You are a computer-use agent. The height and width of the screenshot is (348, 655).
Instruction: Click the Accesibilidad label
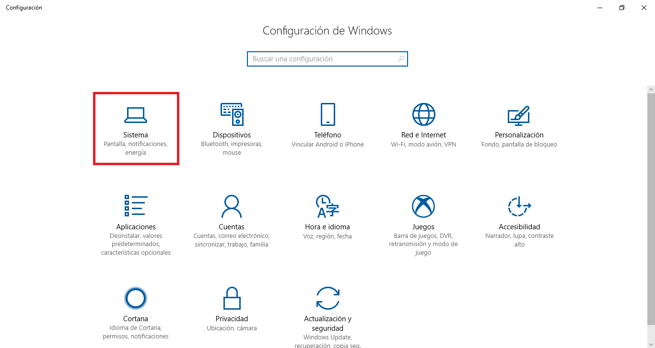(x=519, y=227)
